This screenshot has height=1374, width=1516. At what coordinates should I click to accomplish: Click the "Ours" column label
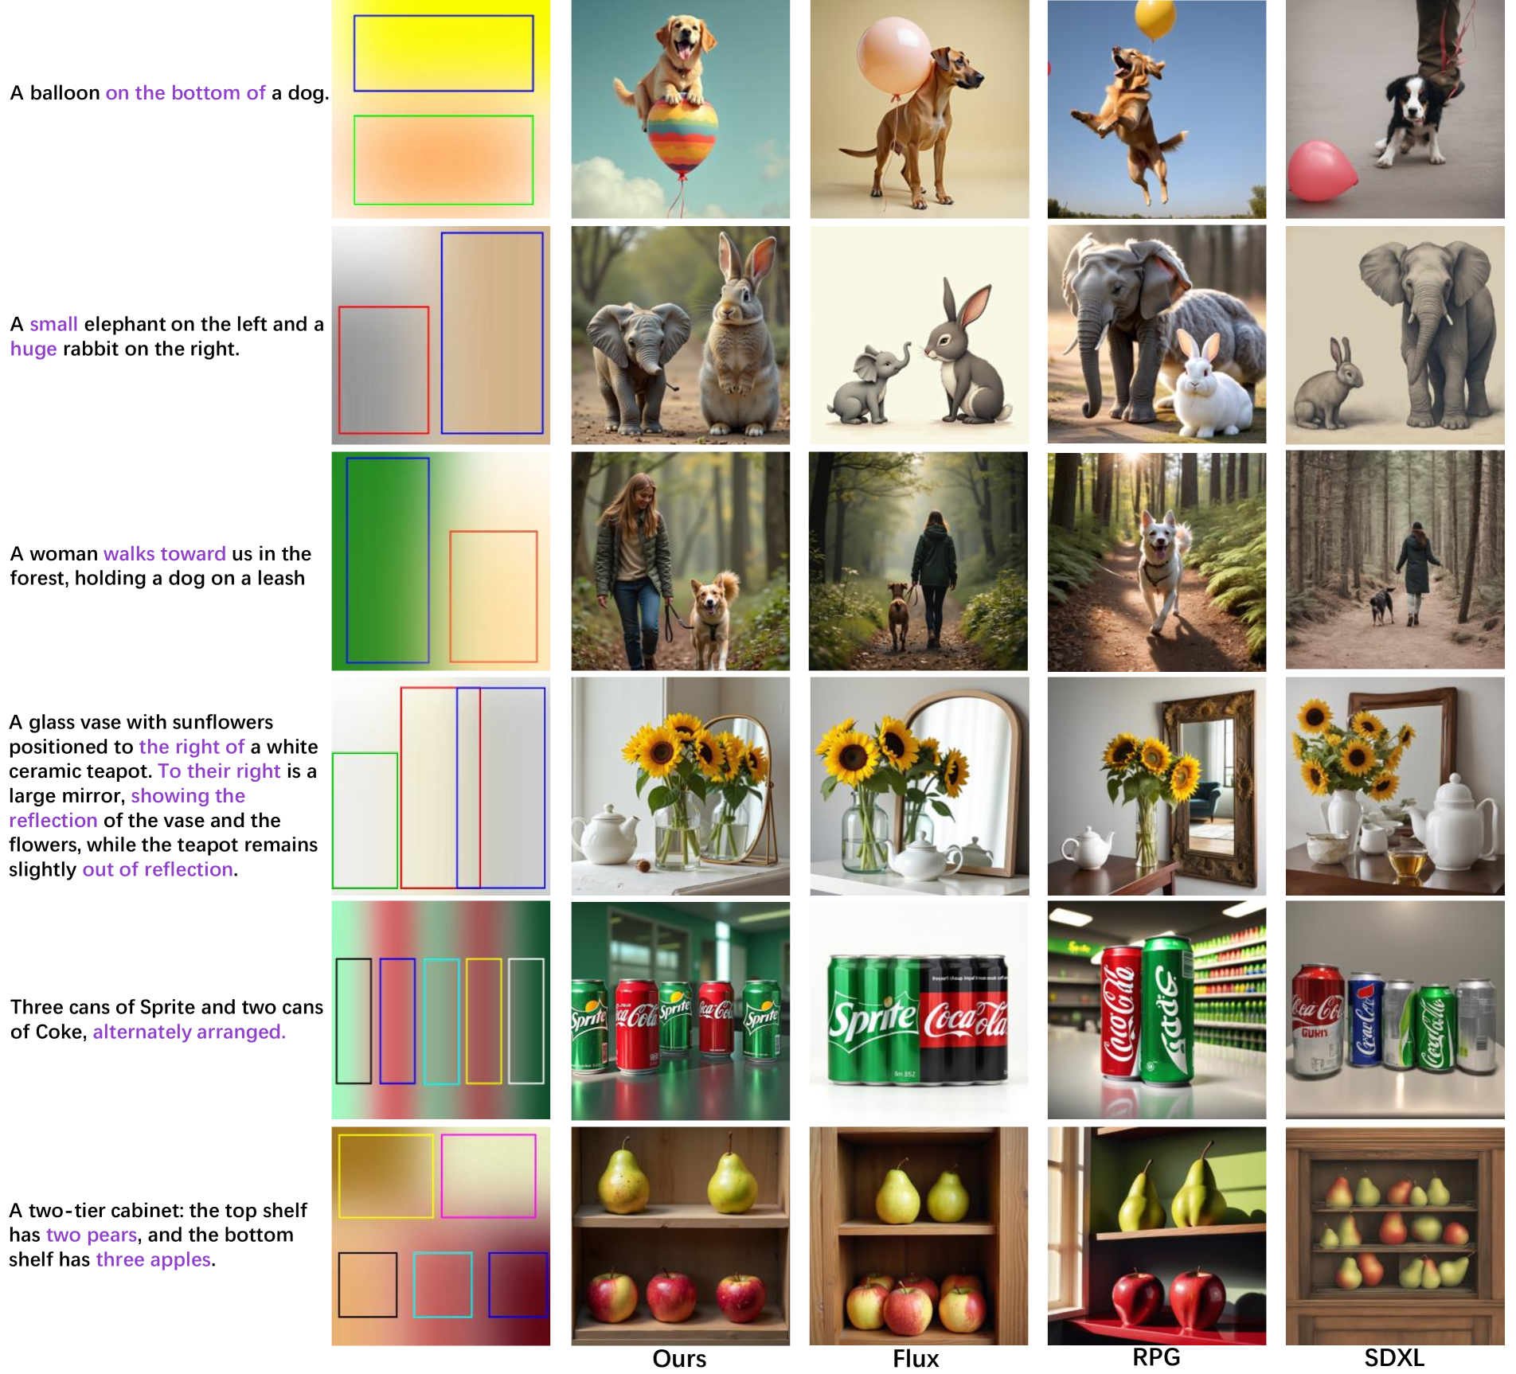click(679, 1359)
